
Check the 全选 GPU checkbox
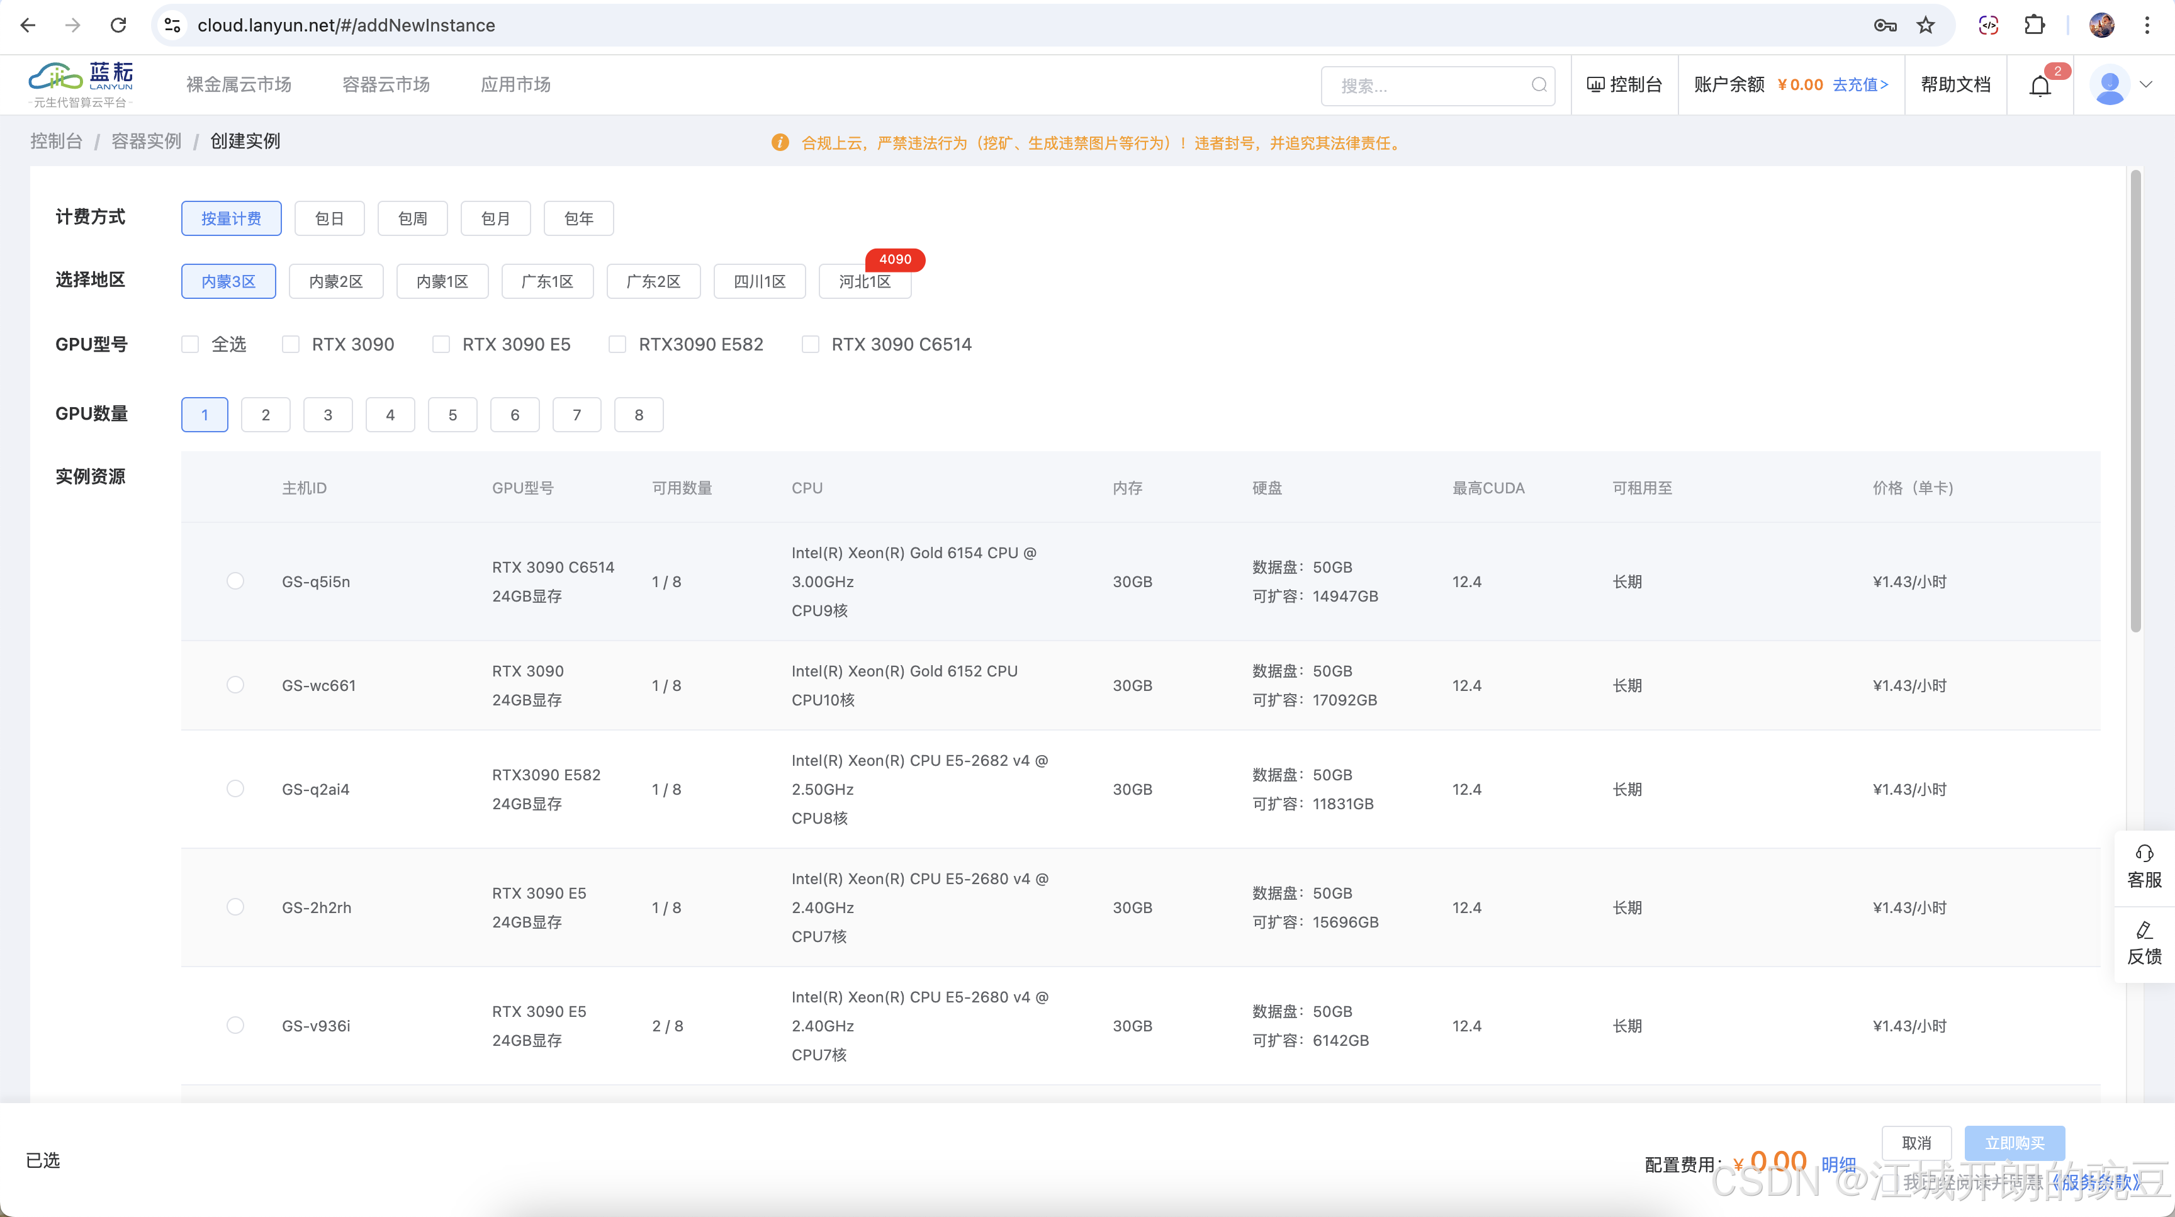190,344
